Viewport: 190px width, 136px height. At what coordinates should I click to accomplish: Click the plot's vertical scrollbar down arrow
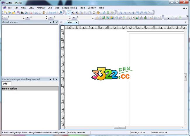click(x=186, y=124)
